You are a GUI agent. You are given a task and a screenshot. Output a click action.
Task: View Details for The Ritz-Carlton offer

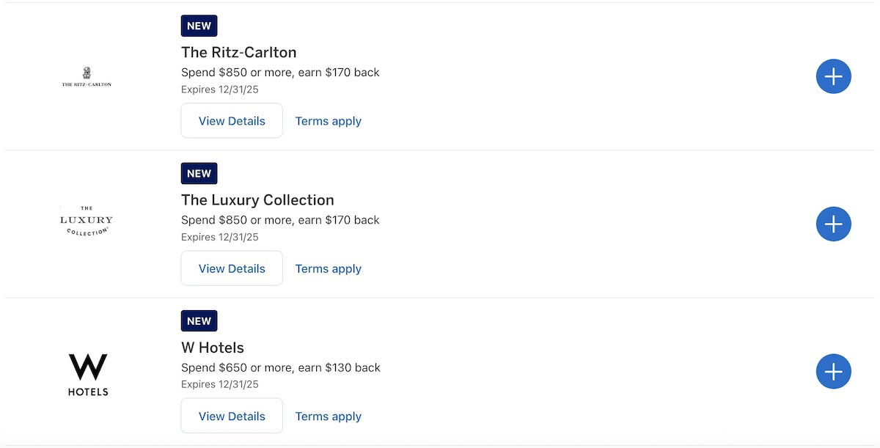click(232, 121)
